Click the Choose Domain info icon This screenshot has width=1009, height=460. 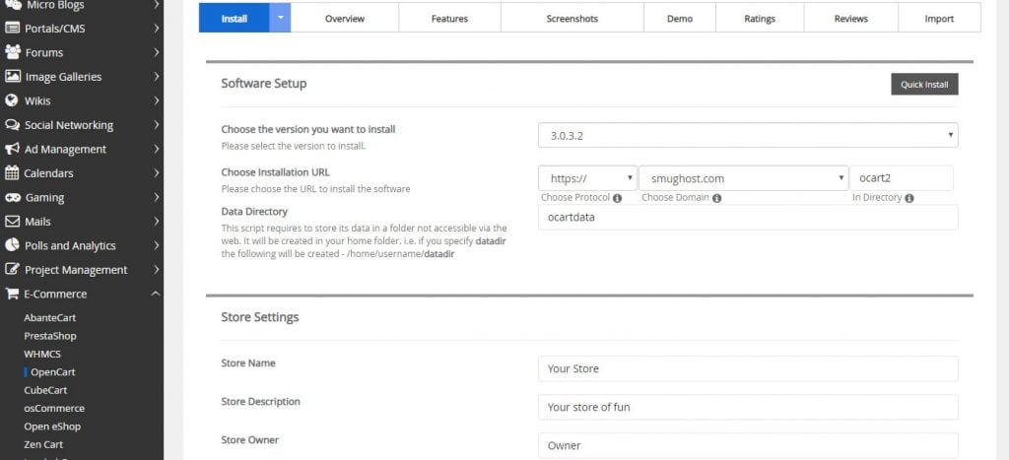(717, 198)
